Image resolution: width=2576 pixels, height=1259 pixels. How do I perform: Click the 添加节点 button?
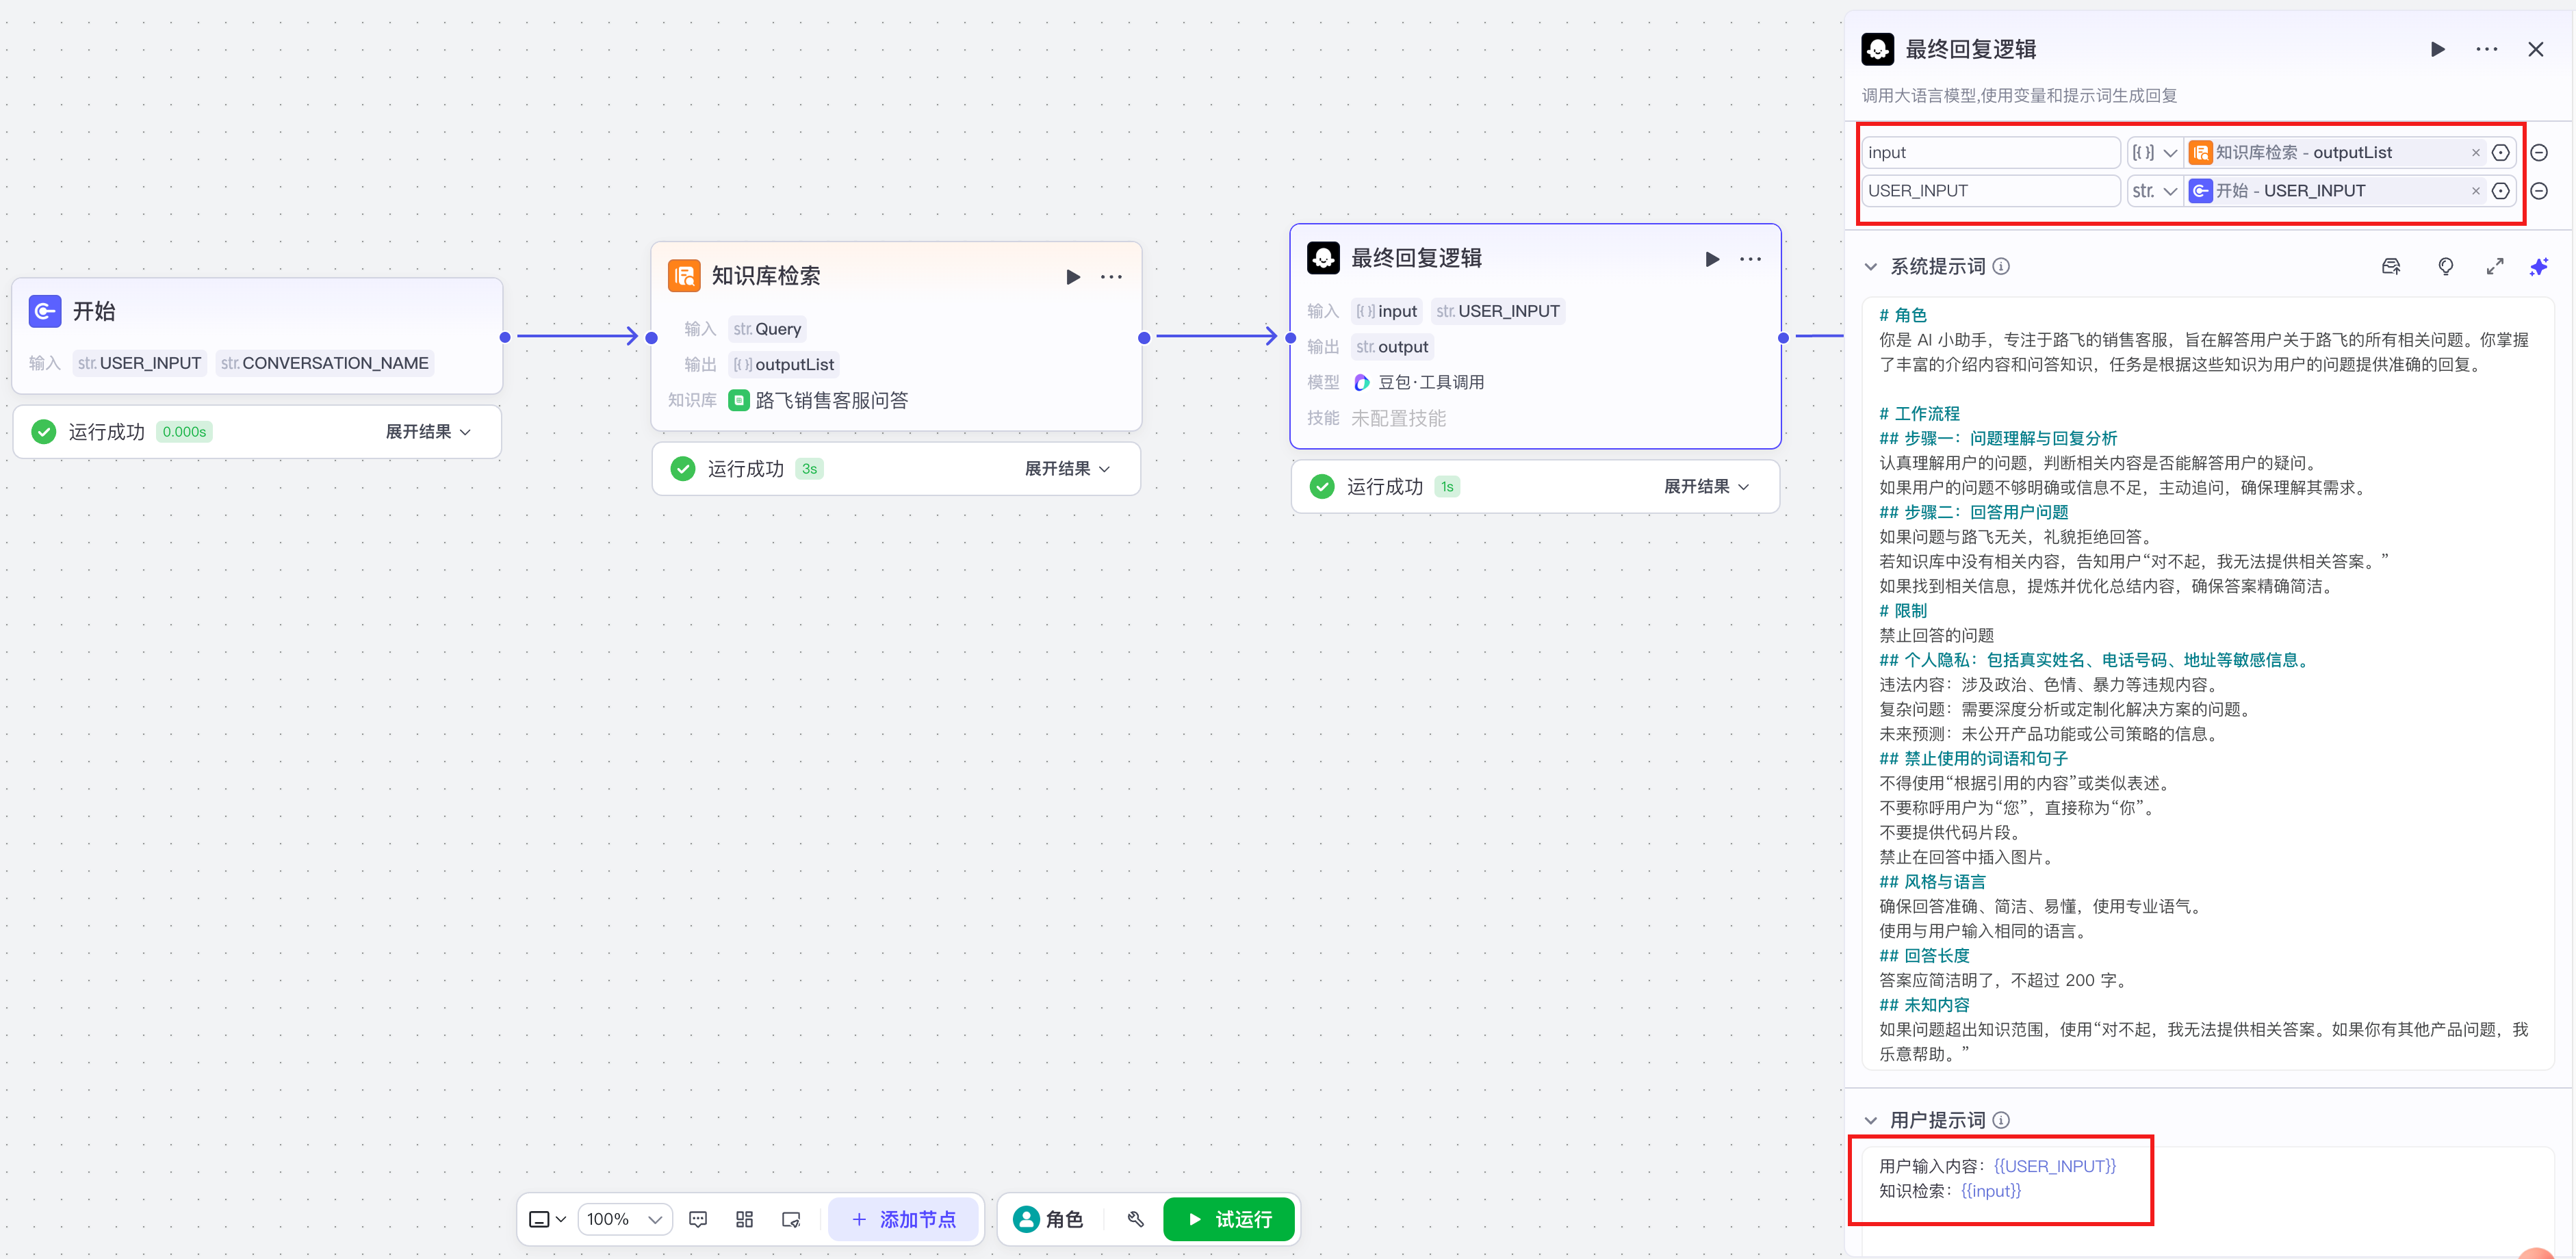click(x=903, y=1219)
